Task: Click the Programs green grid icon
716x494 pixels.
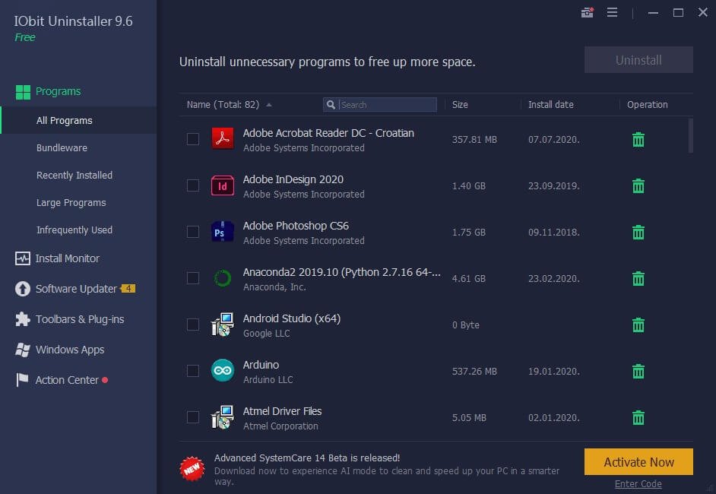Action: (23, 92)
